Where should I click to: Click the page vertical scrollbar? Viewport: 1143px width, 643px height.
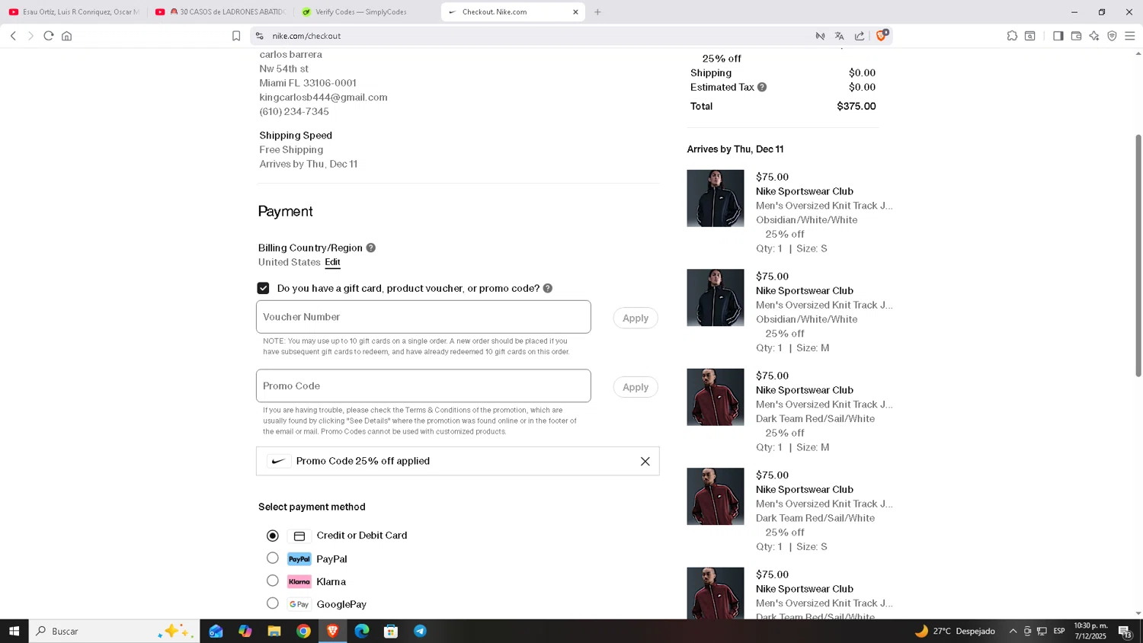pyautogui.click(x=1138, y=255)
